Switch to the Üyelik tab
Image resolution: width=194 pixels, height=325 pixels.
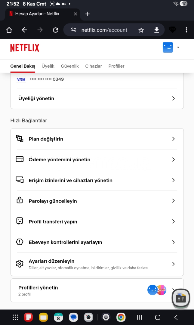coord(48,66)
